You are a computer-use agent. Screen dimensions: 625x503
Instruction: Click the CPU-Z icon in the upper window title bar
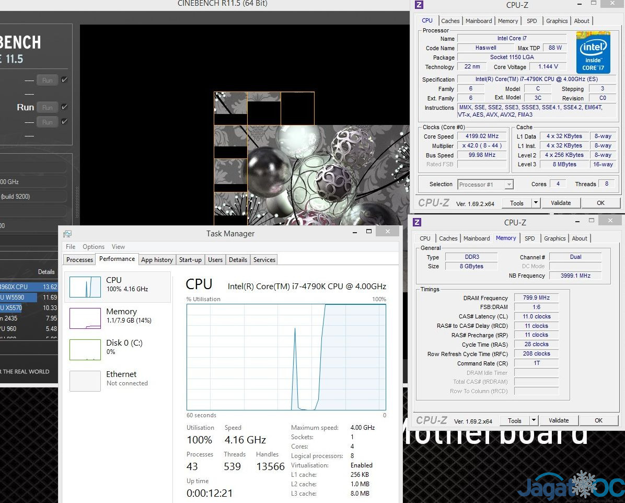click(x=419, y=5)
